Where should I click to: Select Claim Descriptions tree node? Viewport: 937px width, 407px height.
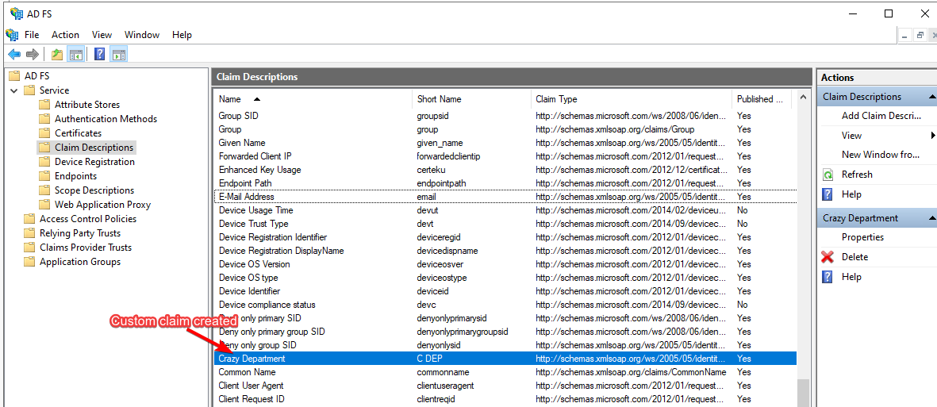(x=94, y=147)
